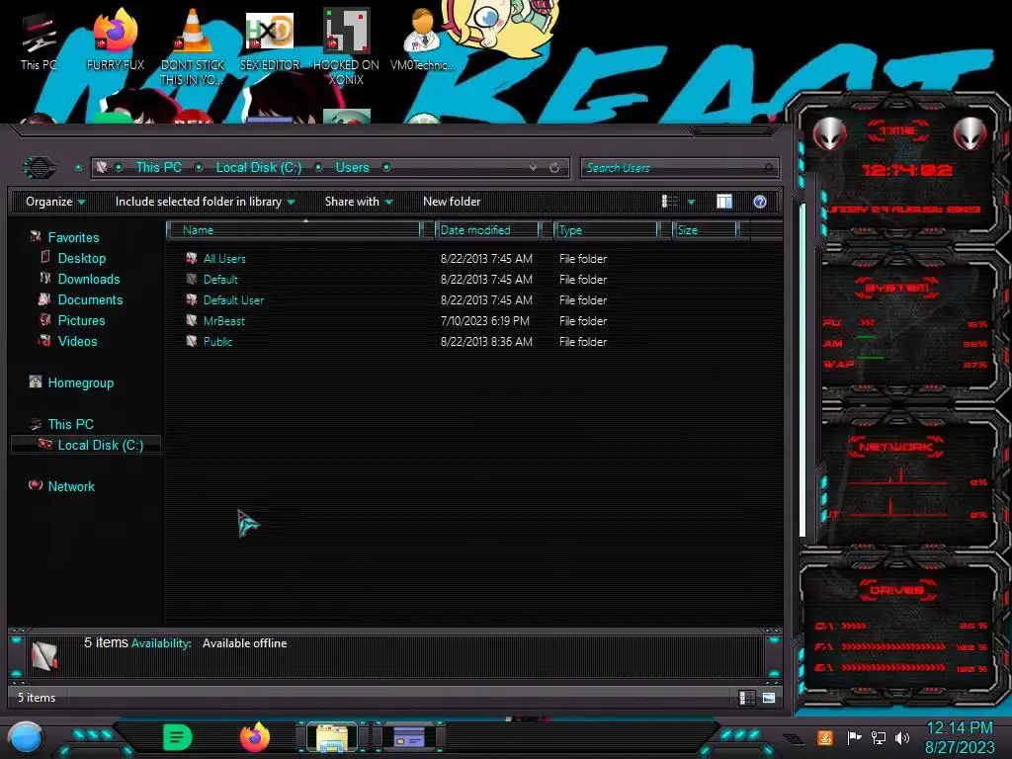Click the back navigation button in Explorer
The width and height of the screenshot is (1012, 759).
point(40,168)
